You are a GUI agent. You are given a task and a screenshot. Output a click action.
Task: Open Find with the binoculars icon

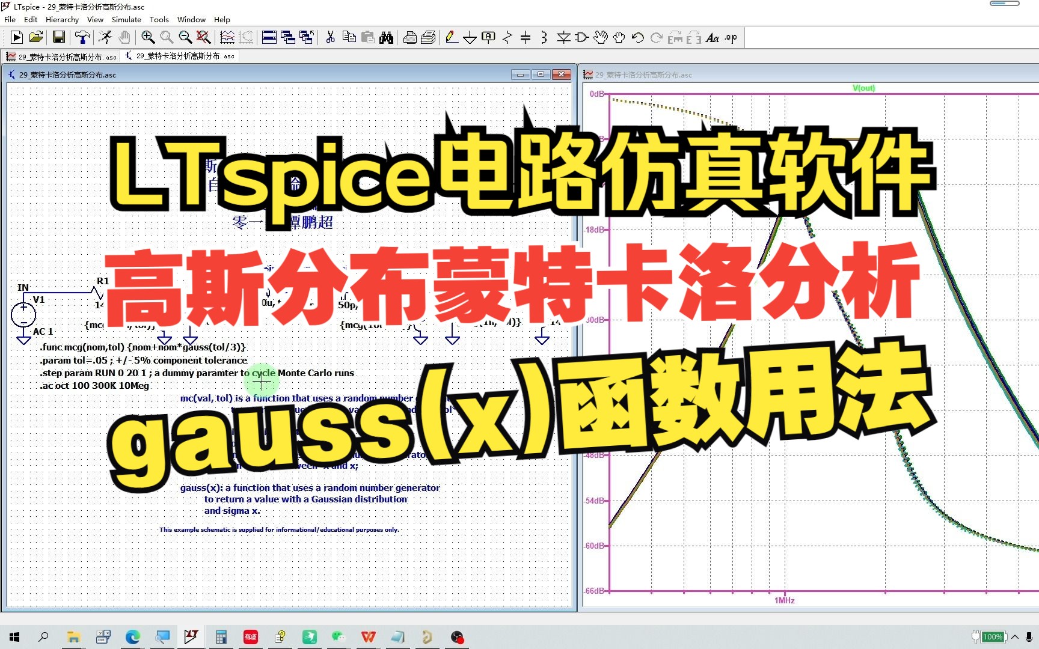click(386, 37)
